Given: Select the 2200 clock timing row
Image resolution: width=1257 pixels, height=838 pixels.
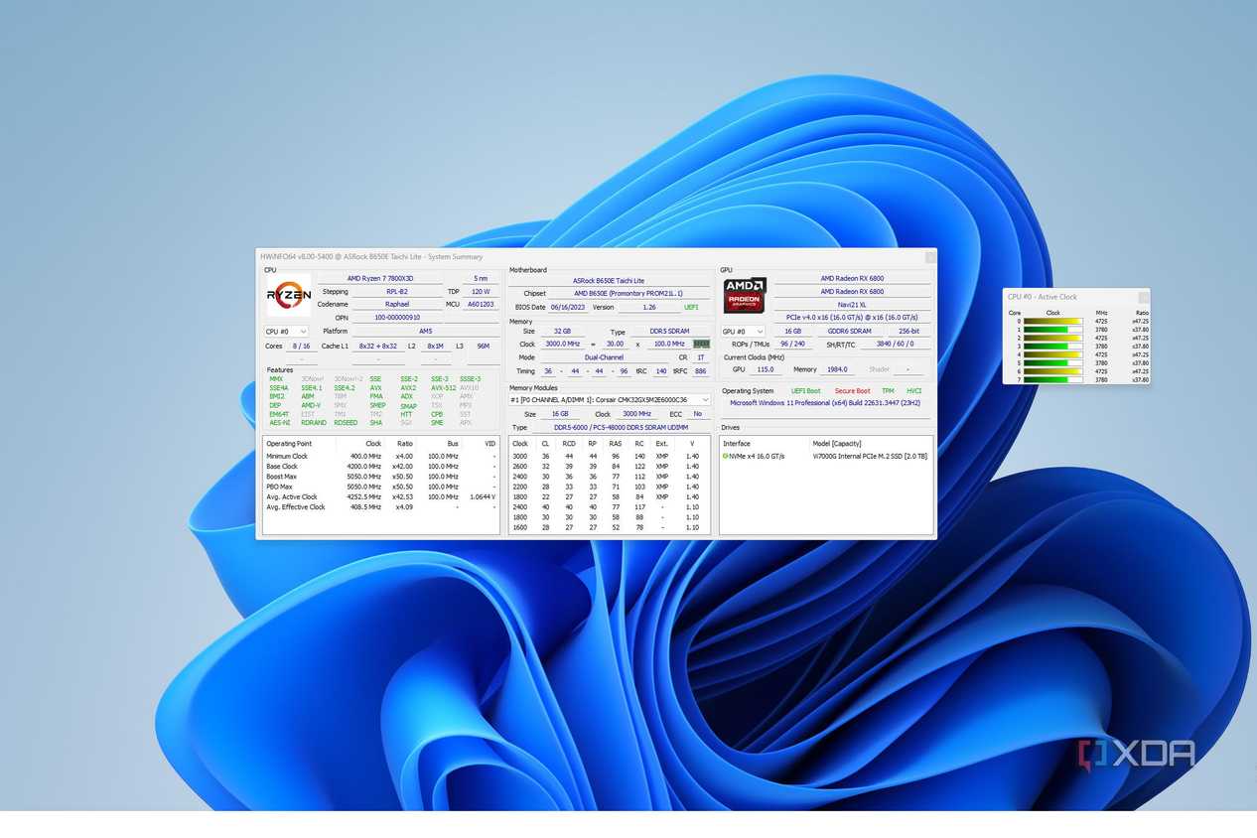Looking at the screenshot, I should click(x=609, y=487).
